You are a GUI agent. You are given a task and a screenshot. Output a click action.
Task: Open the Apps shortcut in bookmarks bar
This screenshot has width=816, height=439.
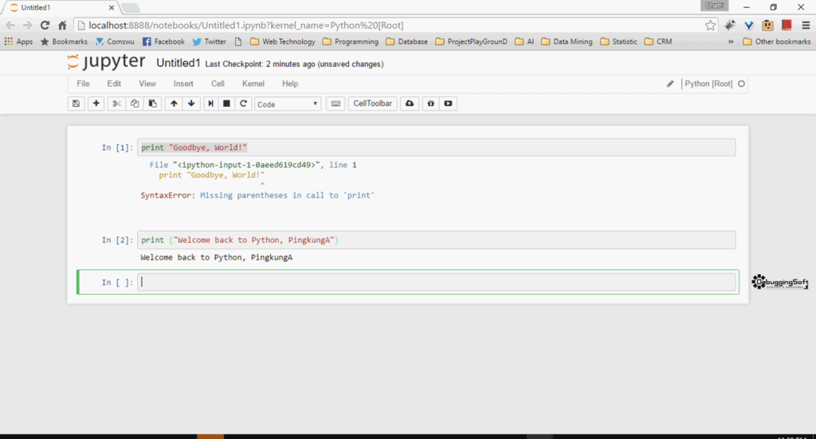(18, 41)
